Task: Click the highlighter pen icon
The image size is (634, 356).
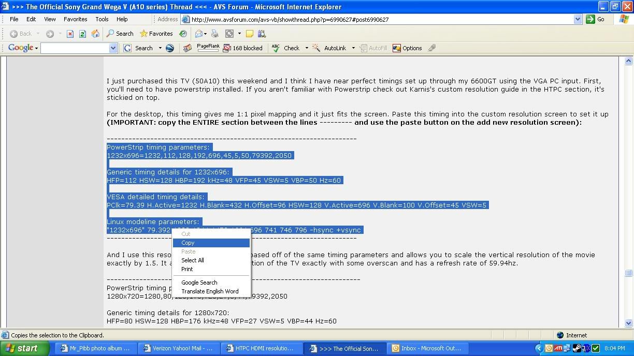Action: (432, 48)
